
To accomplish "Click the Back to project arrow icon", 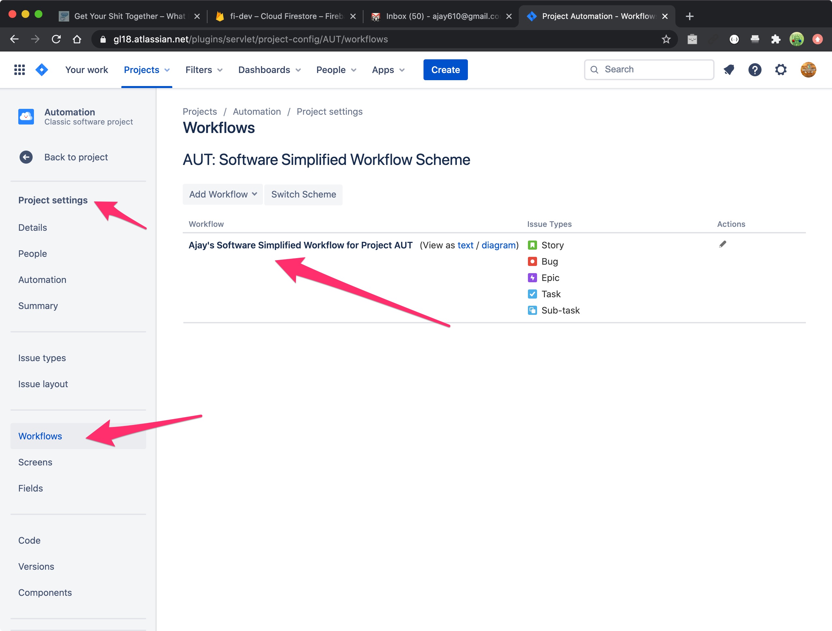I will 26,157.
